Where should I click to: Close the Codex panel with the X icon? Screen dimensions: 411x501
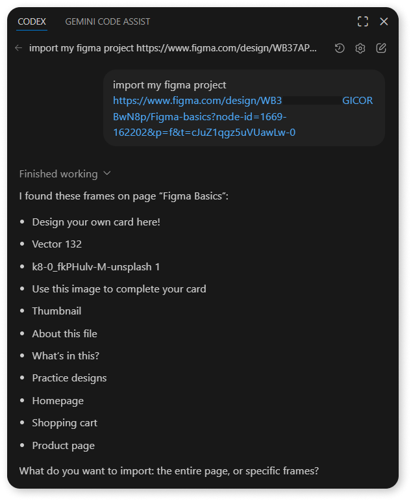pos(384,21)
